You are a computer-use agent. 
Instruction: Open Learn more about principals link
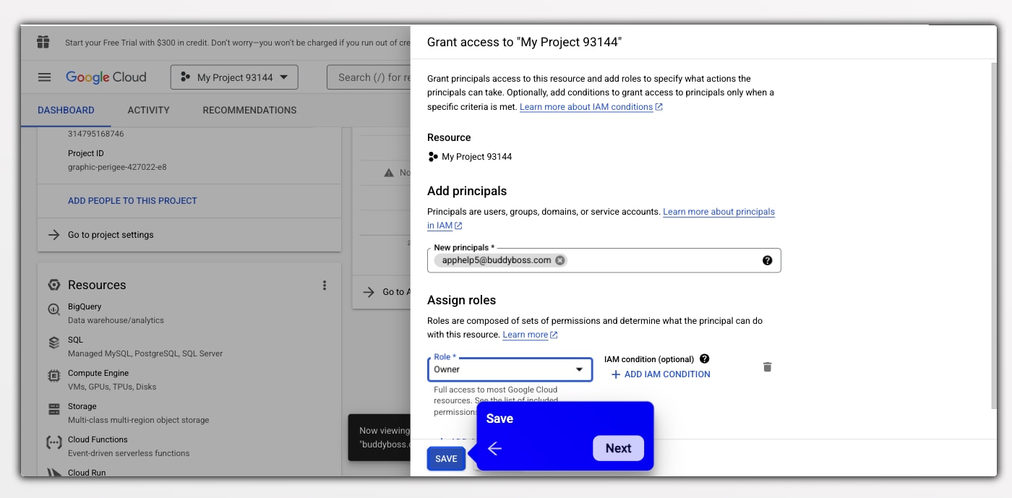719,212
